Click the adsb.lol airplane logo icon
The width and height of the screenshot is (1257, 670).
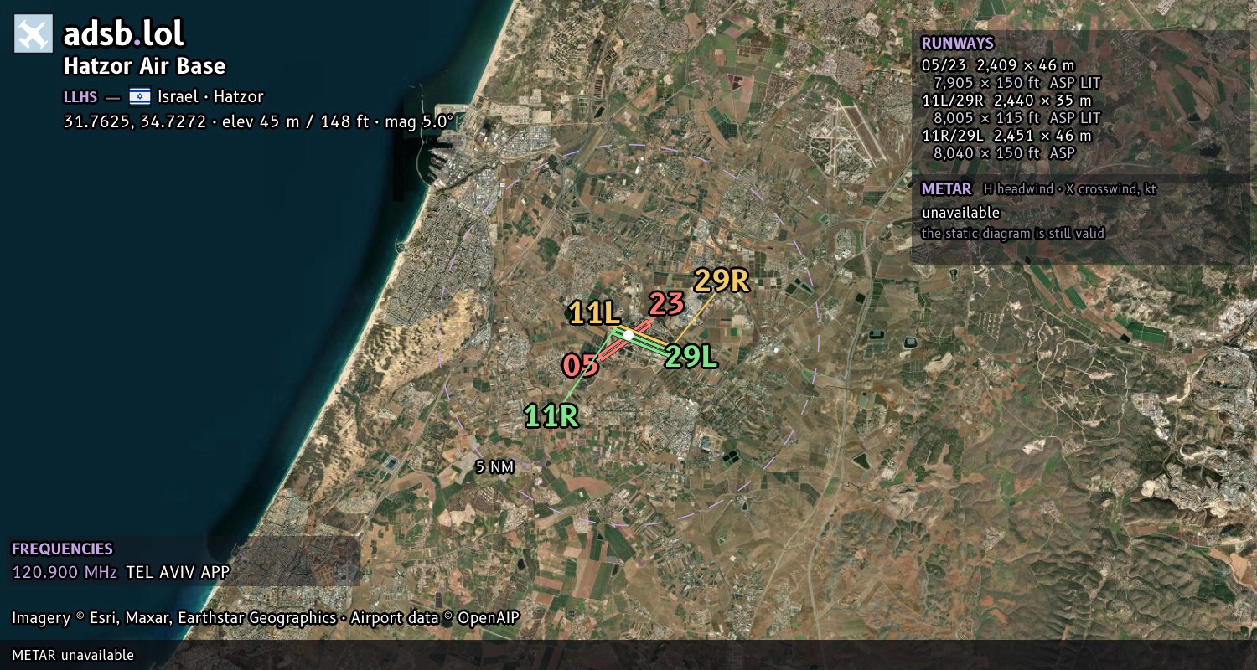point(34,34)
